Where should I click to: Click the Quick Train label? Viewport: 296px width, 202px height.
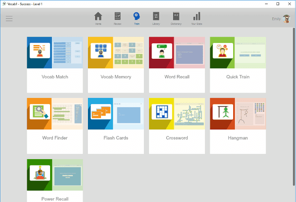tap(238, 77)
